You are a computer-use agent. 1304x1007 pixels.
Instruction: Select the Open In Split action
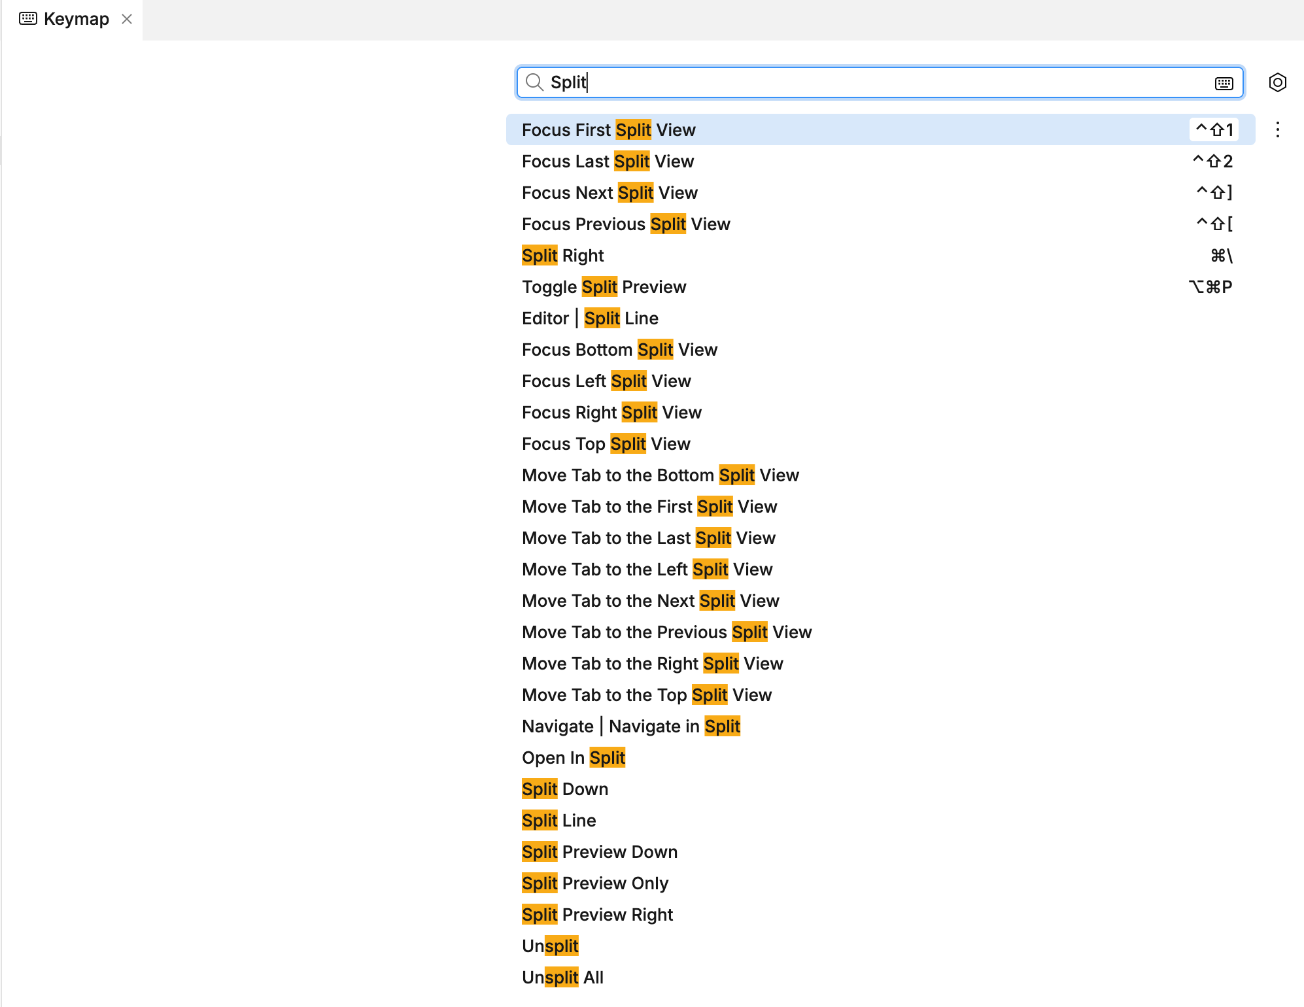click(880, 757)
